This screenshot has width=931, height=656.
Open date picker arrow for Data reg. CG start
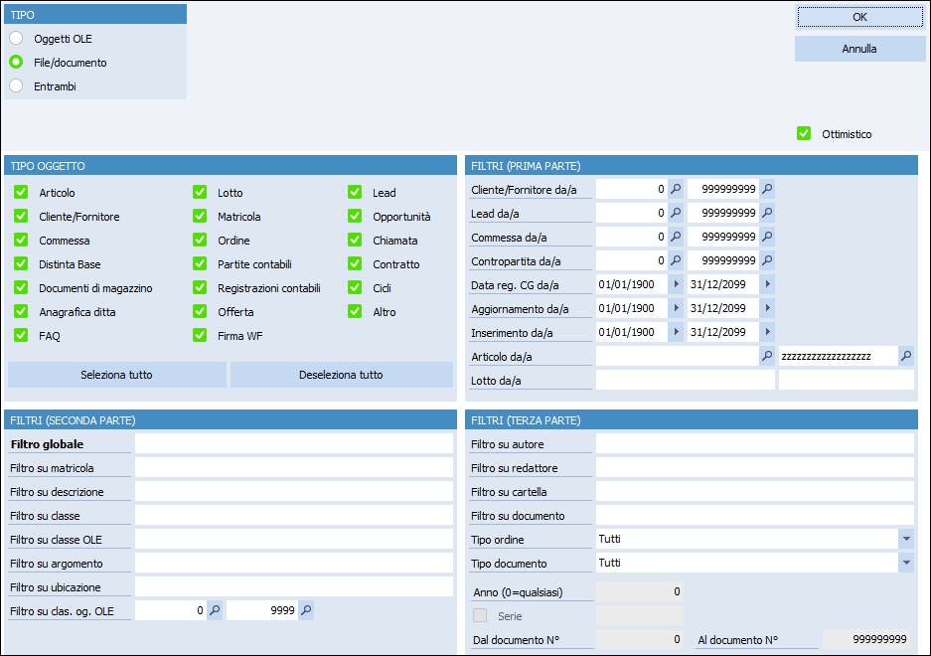676,284
